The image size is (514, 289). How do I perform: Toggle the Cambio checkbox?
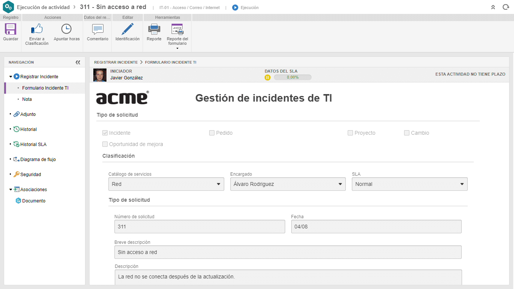coord(407,133)
